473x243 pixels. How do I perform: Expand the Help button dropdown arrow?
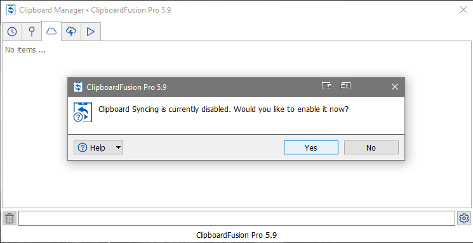click(118, 147)
